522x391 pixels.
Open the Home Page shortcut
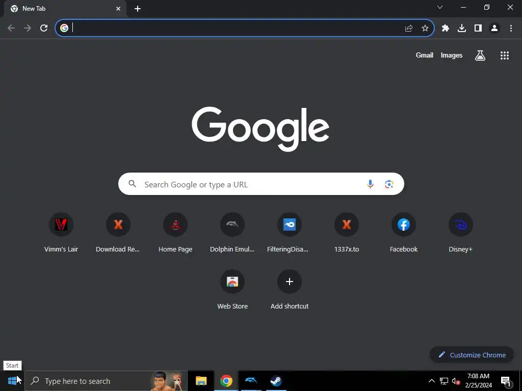[x=175, y=232]
